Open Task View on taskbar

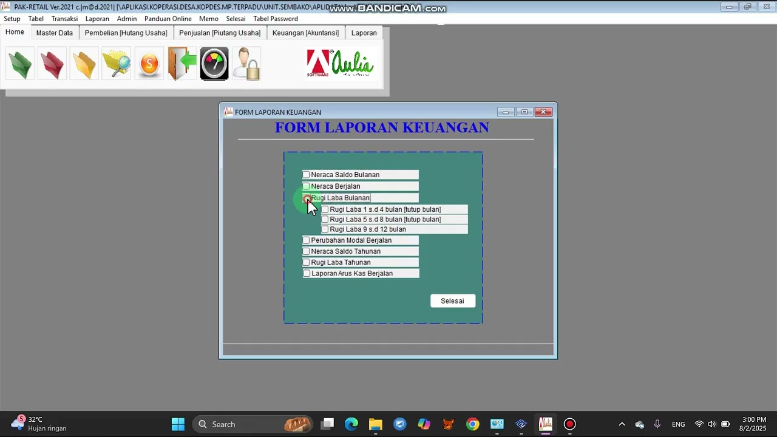click(x=328, y=424)
